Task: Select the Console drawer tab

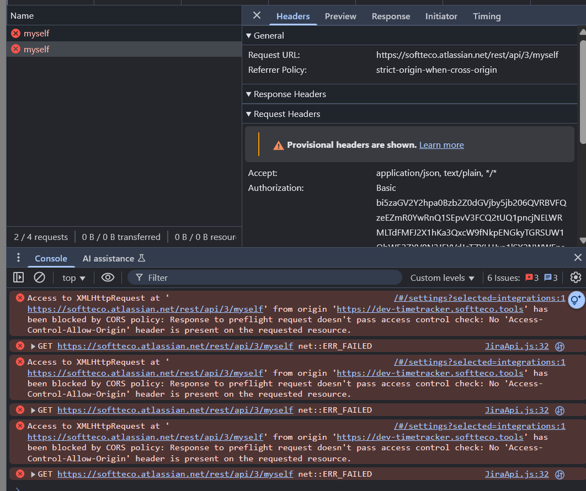Action: tap(51, 259)
